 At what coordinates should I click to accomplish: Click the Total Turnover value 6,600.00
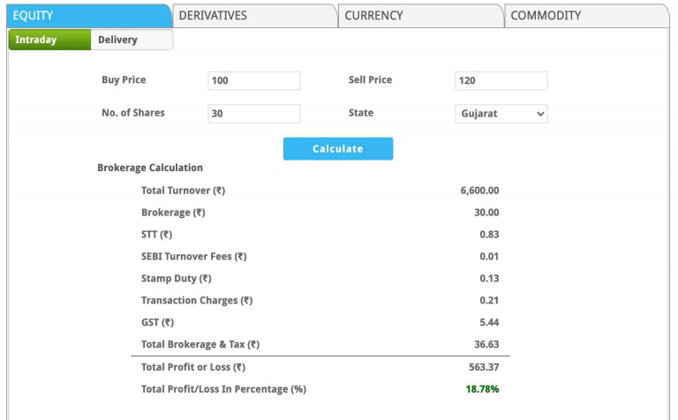pyautogui.click(x=479, y=191)
